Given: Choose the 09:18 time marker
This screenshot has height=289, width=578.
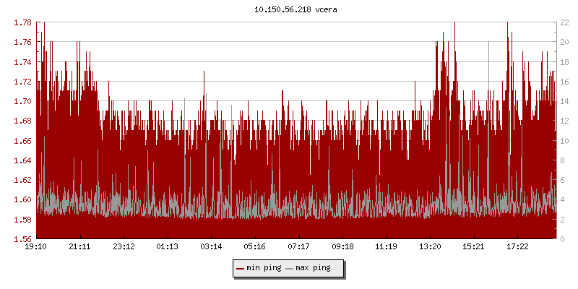Looking at the screenshot, I should click(x=342, y=247).
